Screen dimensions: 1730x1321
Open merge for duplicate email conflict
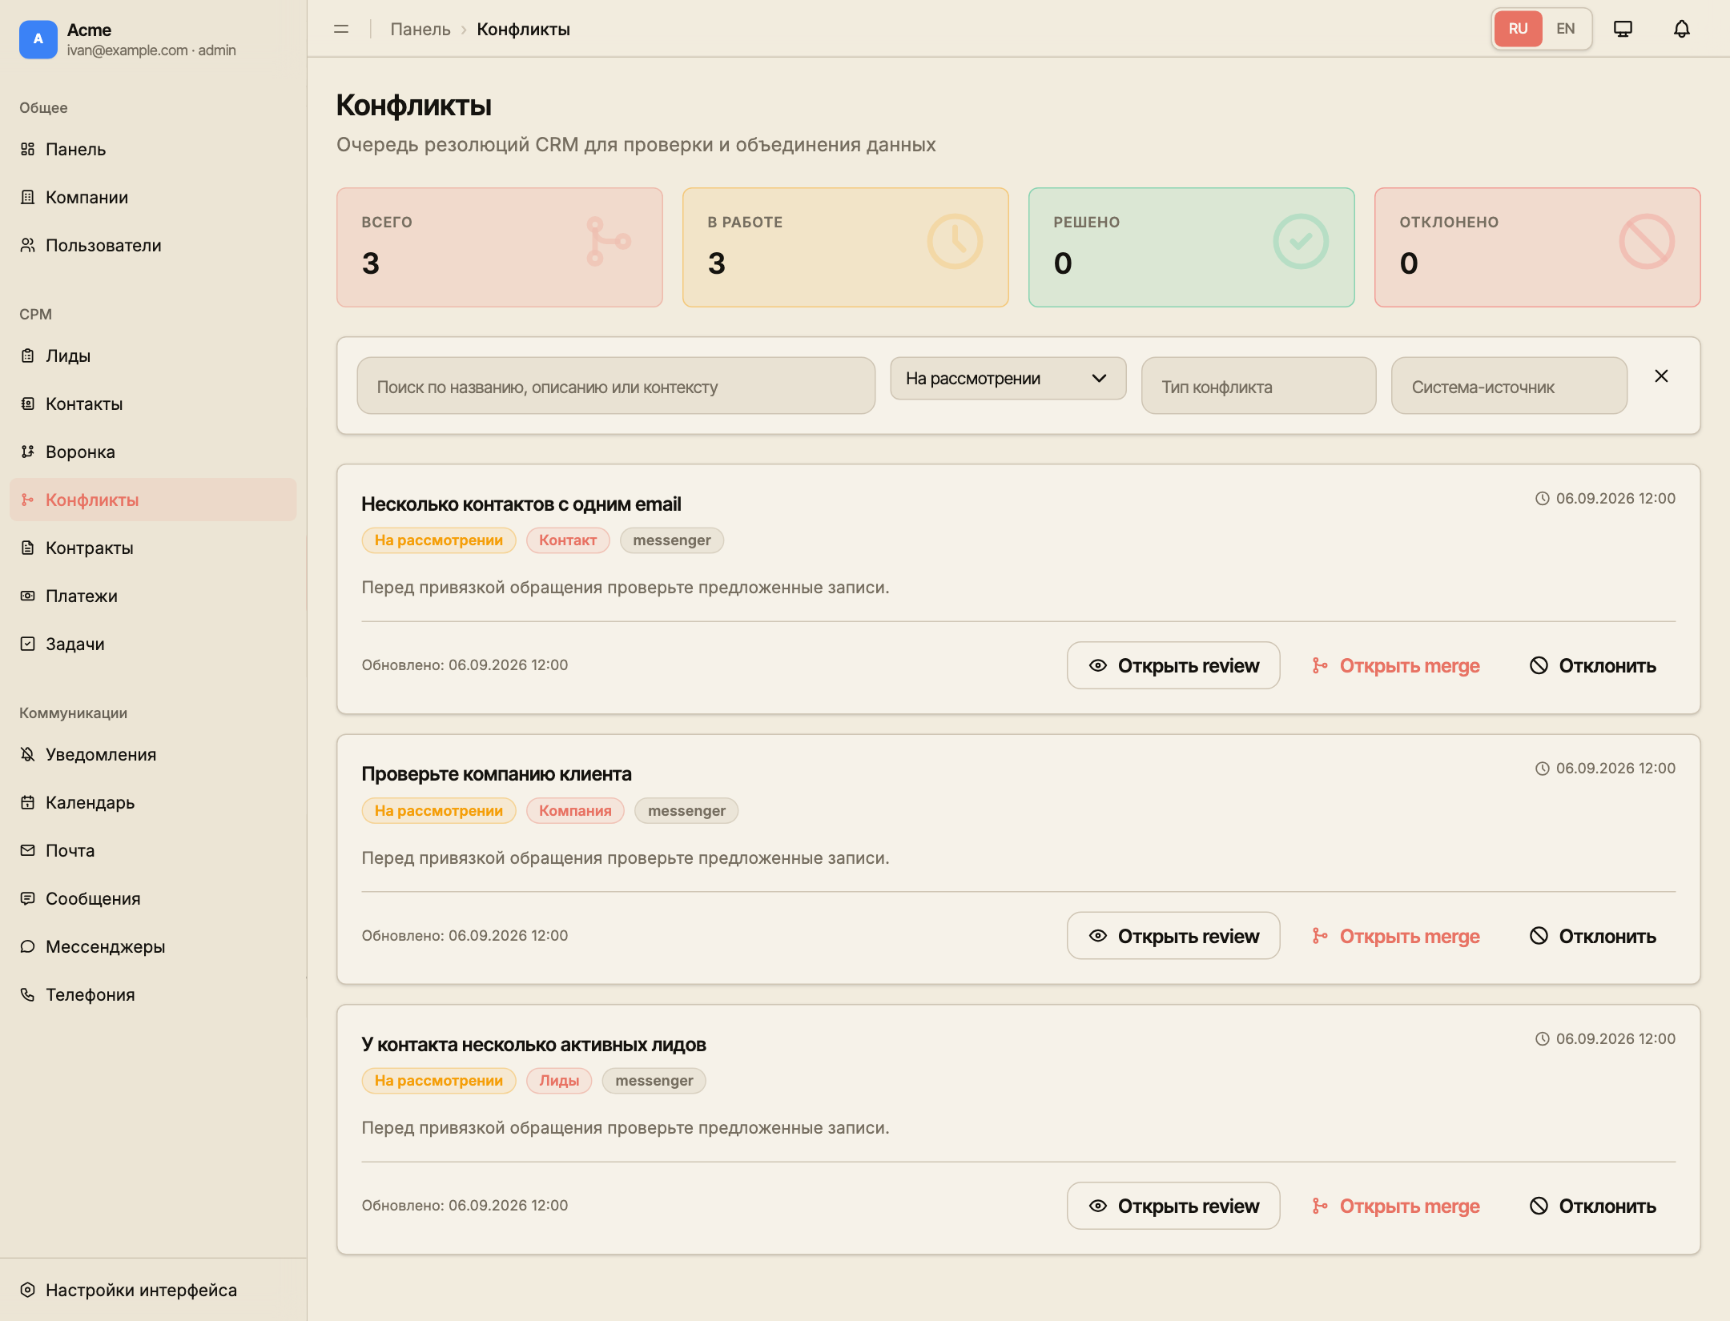[1395, 665]
